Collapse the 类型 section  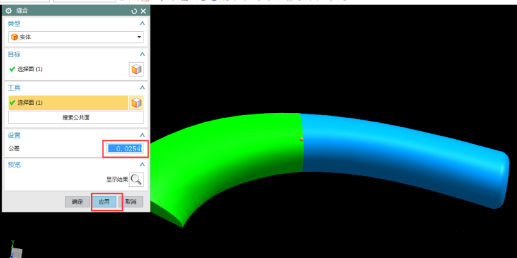142,24
